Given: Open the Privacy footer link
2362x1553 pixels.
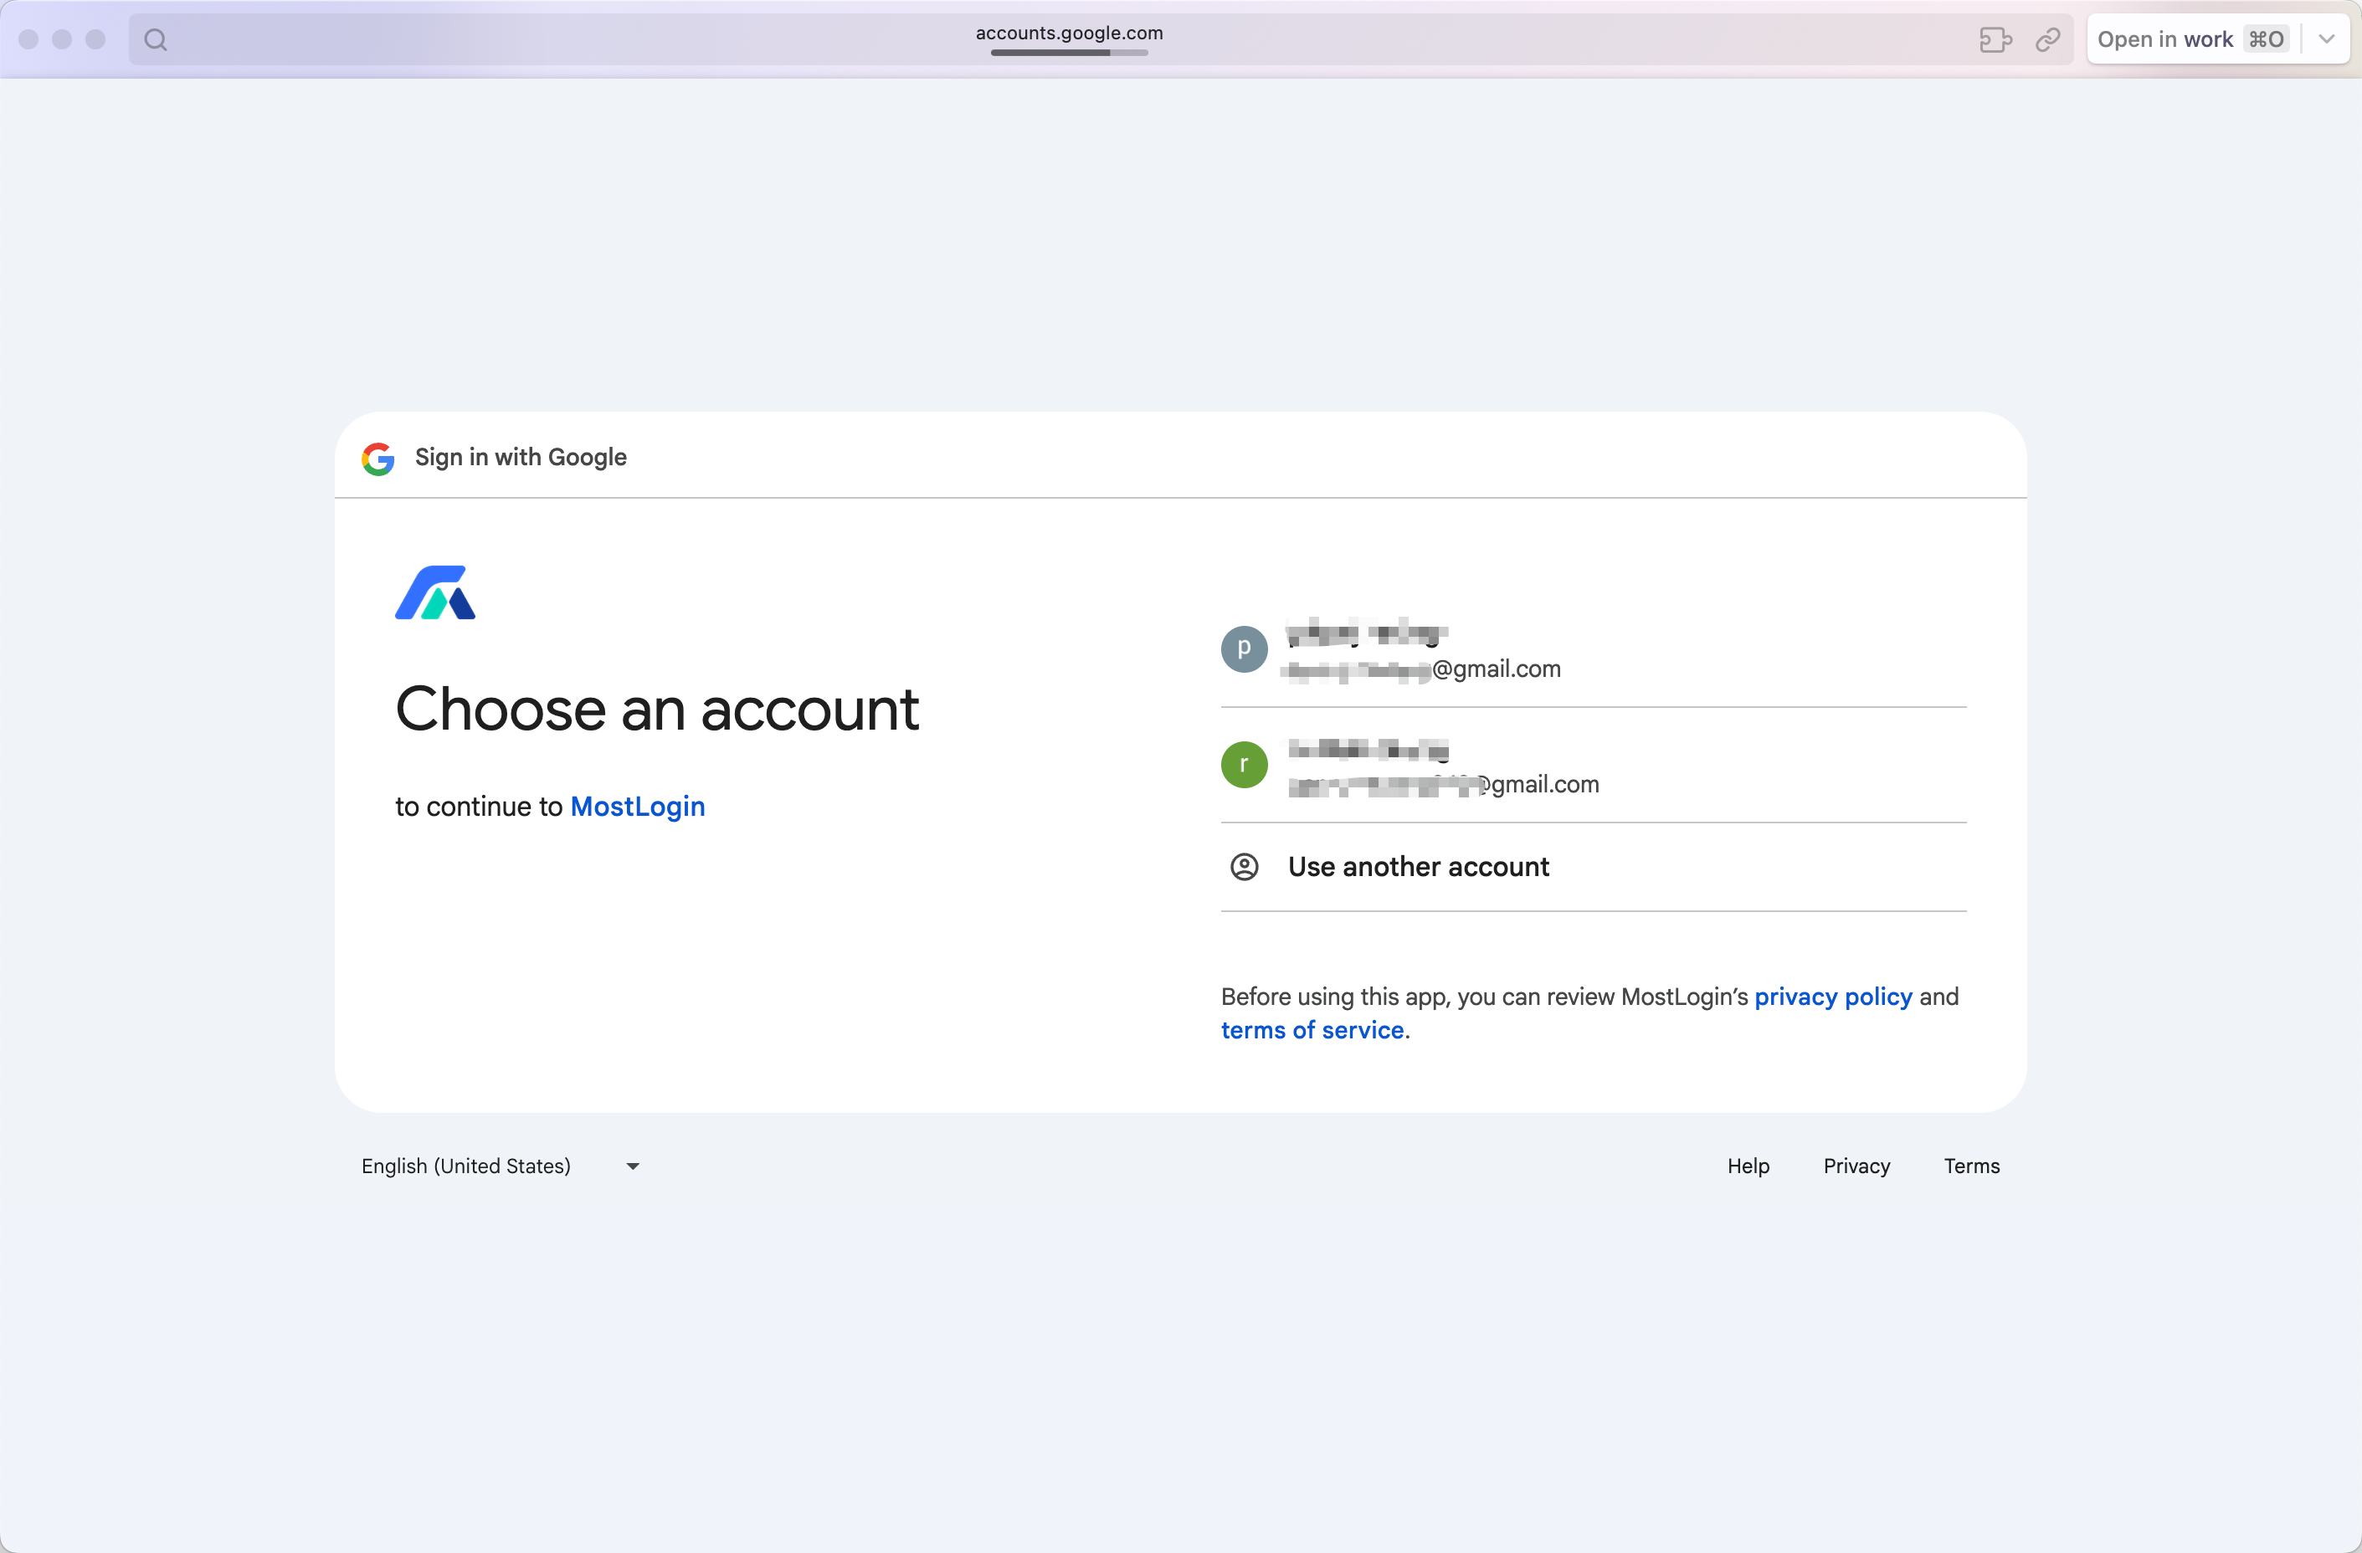Looking at the screenshot, I should point(1856,1166).
